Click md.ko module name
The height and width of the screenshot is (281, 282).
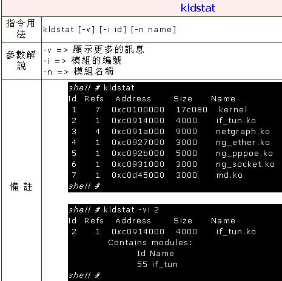pos(229,175)
